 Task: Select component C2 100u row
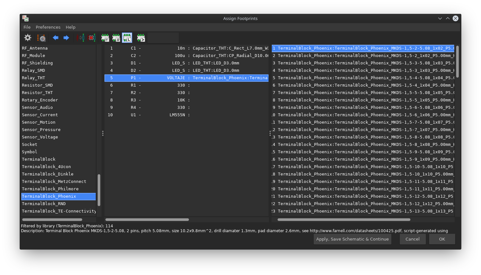coord(187,56)
